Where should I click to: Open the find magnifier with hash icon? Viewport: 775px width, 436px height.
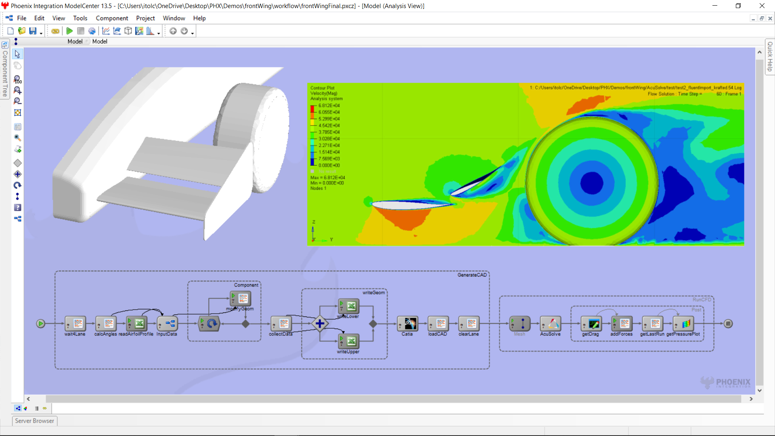click(17, 138)
